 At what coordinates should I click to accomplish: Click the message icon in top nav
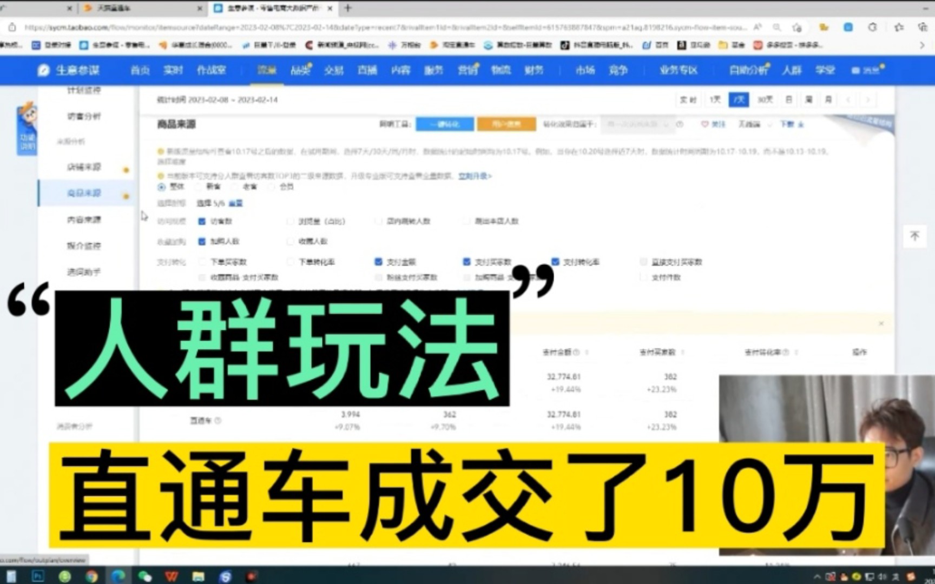855,70
